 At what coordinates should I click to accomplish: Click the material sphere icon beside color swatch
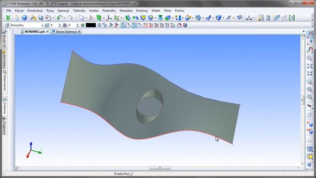point(82,25)
